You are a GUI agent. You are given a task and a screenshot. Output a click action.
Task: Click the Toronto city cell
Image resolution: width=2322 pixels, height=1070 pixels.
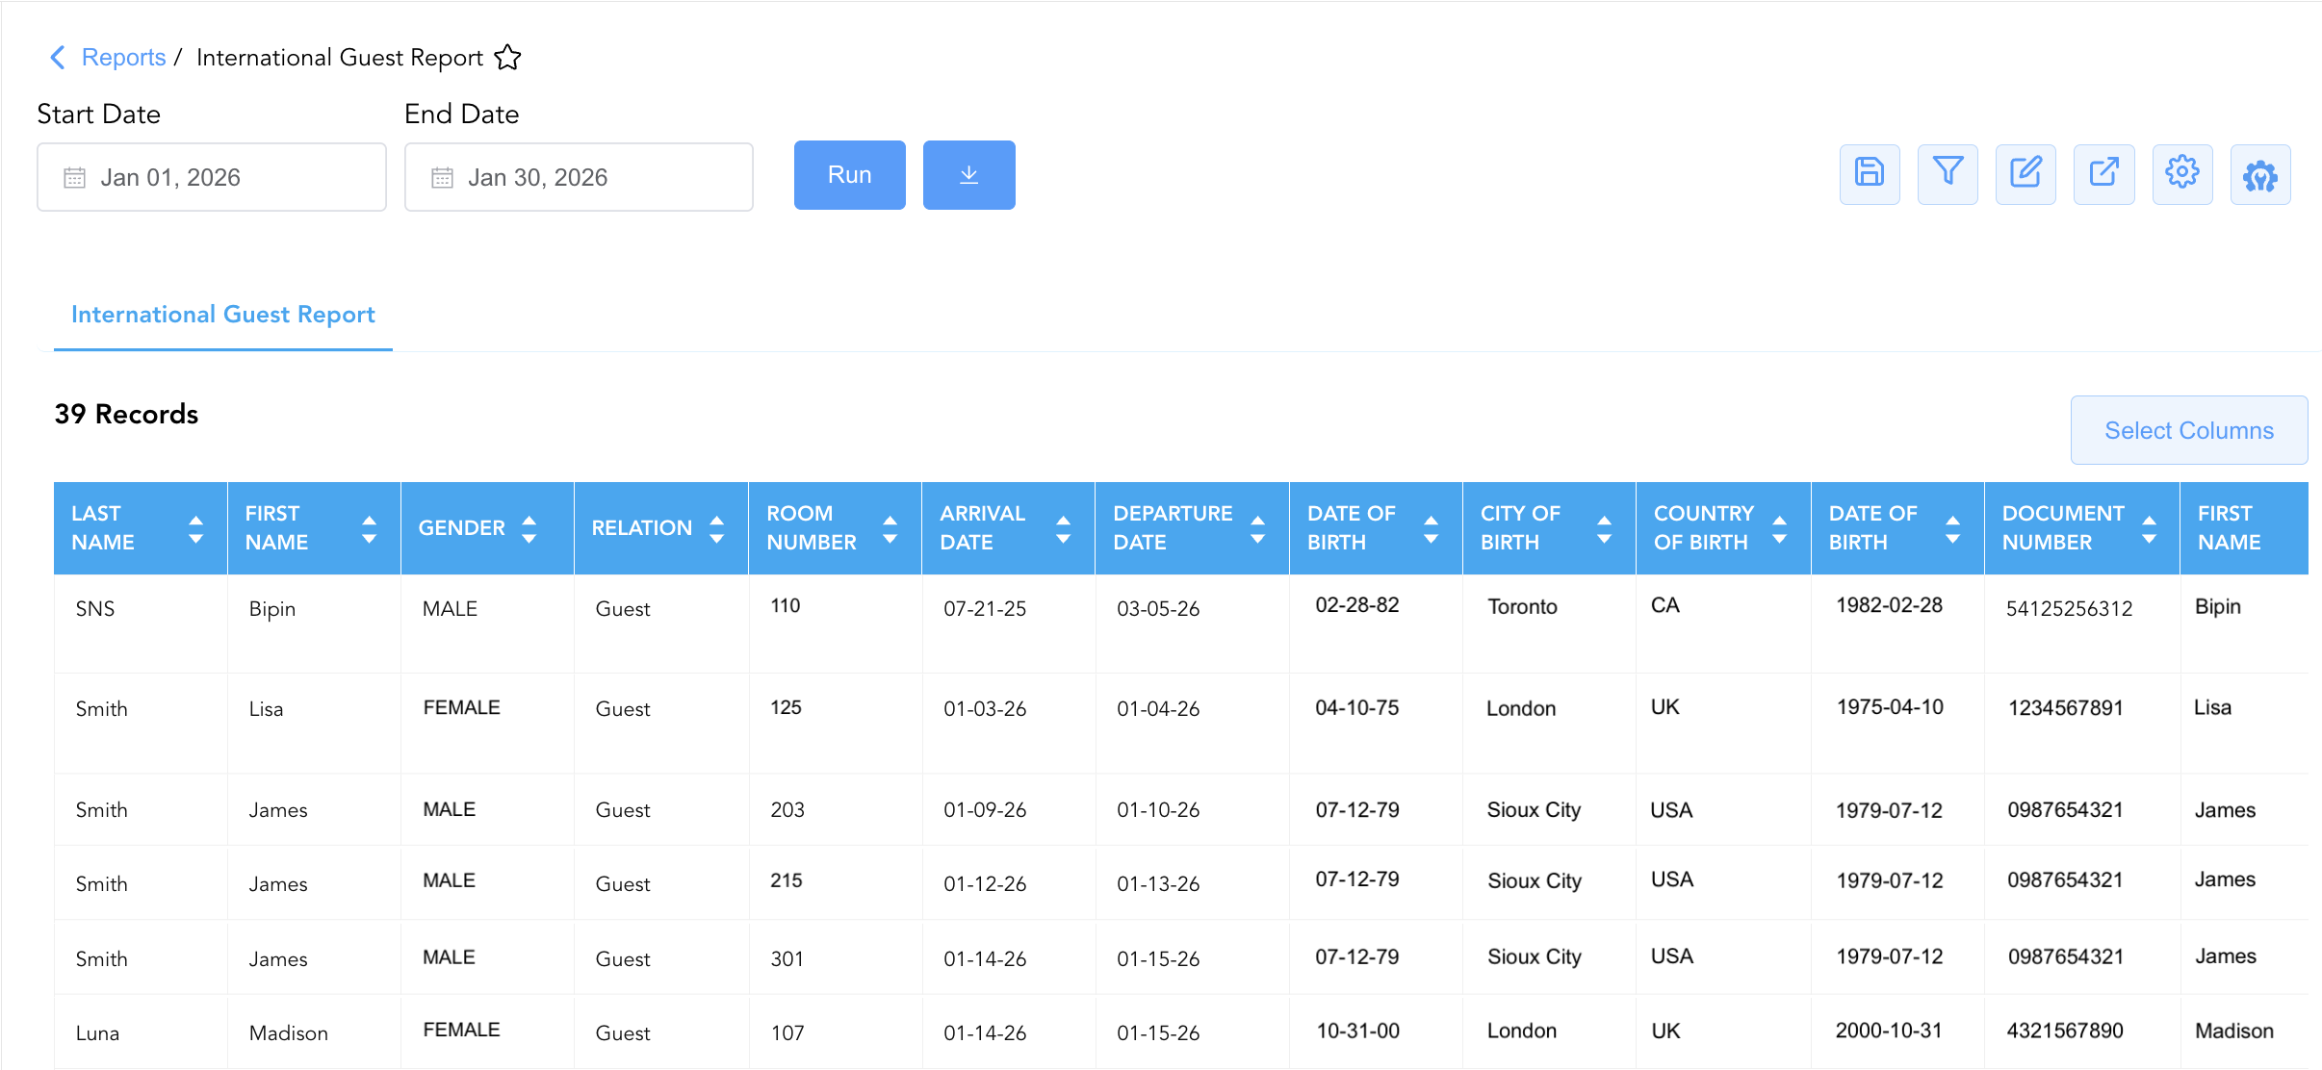pos(1522,607)
